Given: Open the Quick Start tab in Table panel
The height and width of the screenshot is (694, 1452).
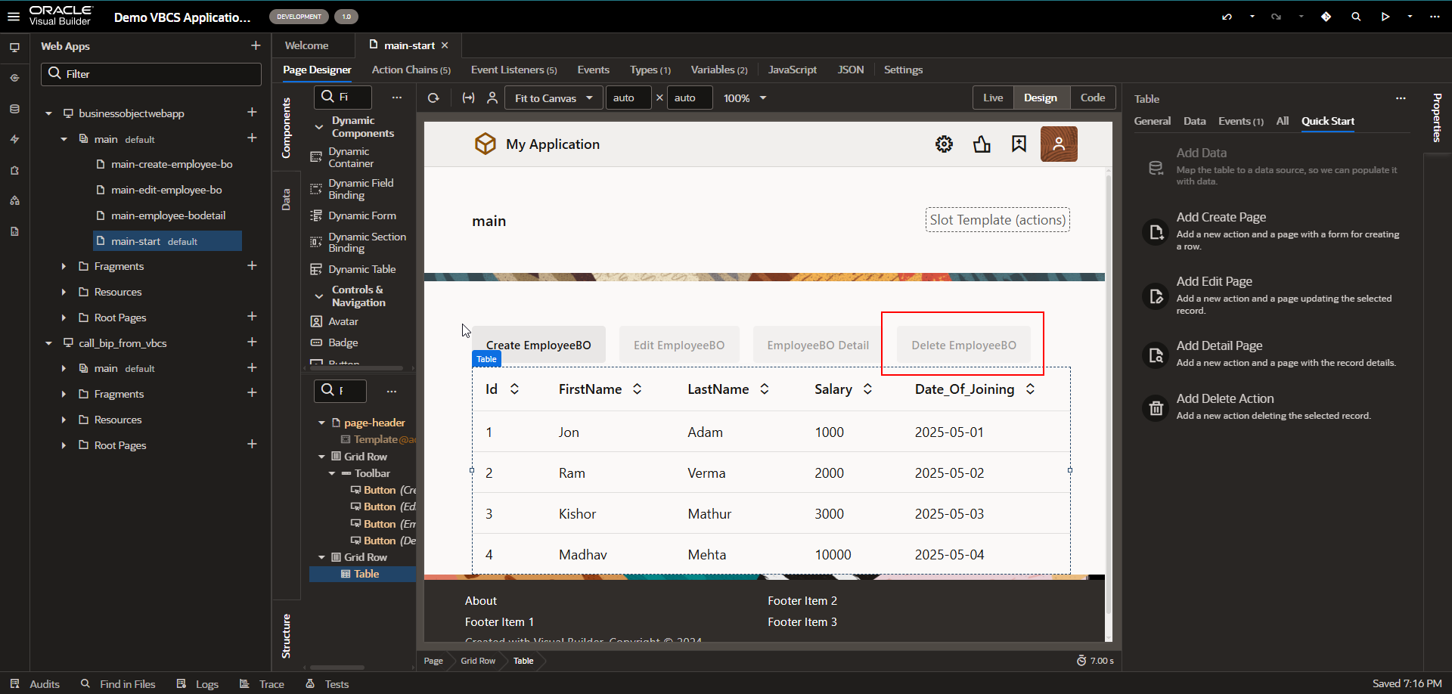Looking at the screenshot, I should tap(1328, 121).
